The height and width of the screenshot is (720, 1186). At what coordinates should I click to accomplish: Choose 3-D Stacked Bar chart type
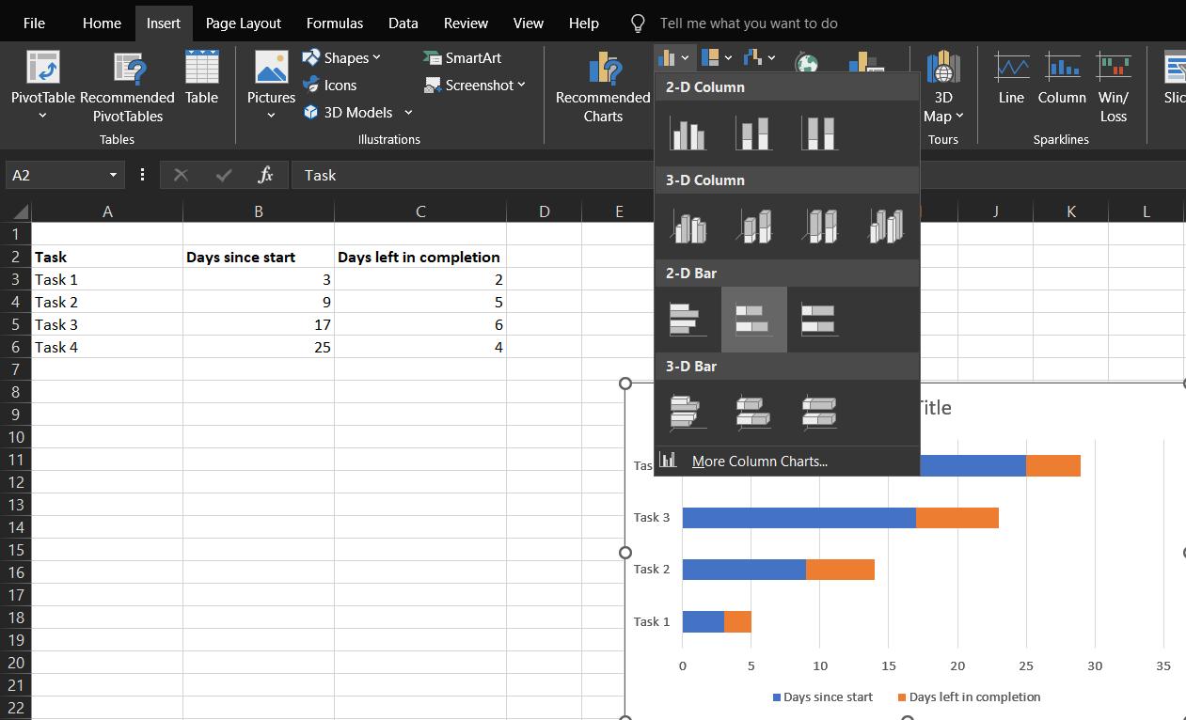tap(753, 412)
